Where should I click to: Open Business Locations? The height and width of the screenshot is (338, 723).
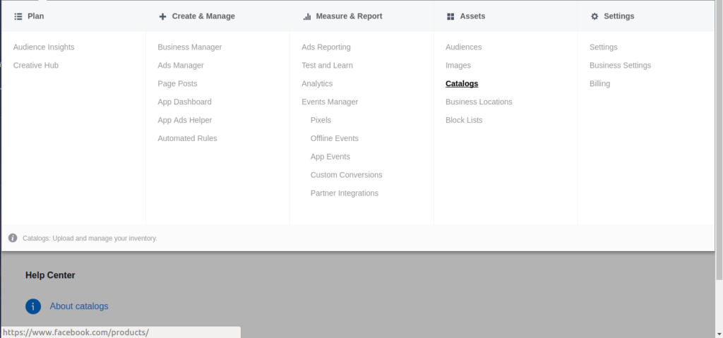[x=479, y=102]
